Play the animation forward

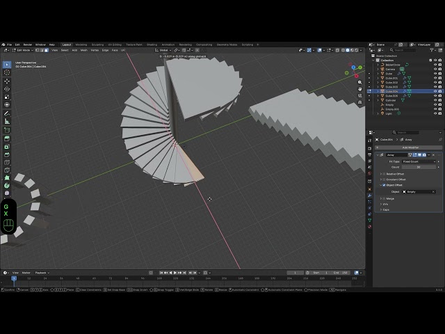tap(175, 273)
